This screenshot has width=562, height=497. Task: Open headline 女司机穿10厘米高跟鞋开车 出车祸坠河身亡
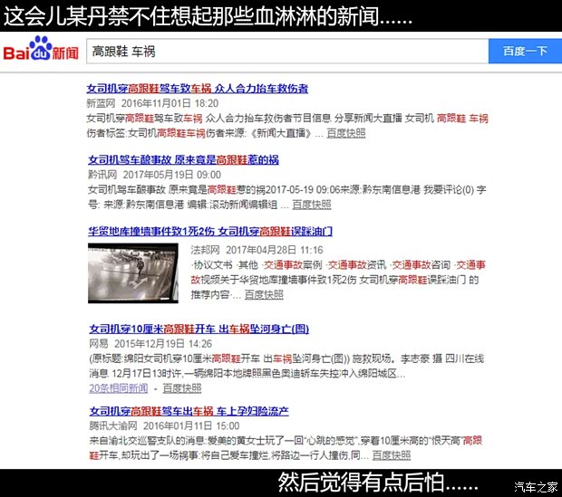tap(199, 329)
